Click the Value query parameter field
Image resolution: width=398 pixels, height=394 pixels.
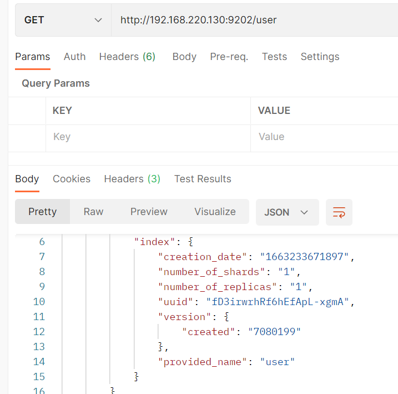(x=324, y=137)
